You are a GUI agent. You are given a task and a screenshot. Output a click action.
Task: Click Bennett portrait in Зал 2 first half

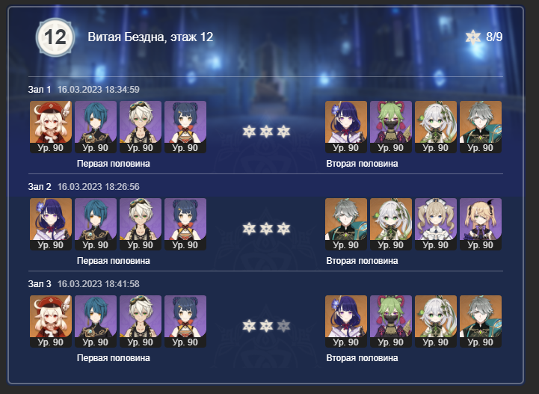pos(141,224)
